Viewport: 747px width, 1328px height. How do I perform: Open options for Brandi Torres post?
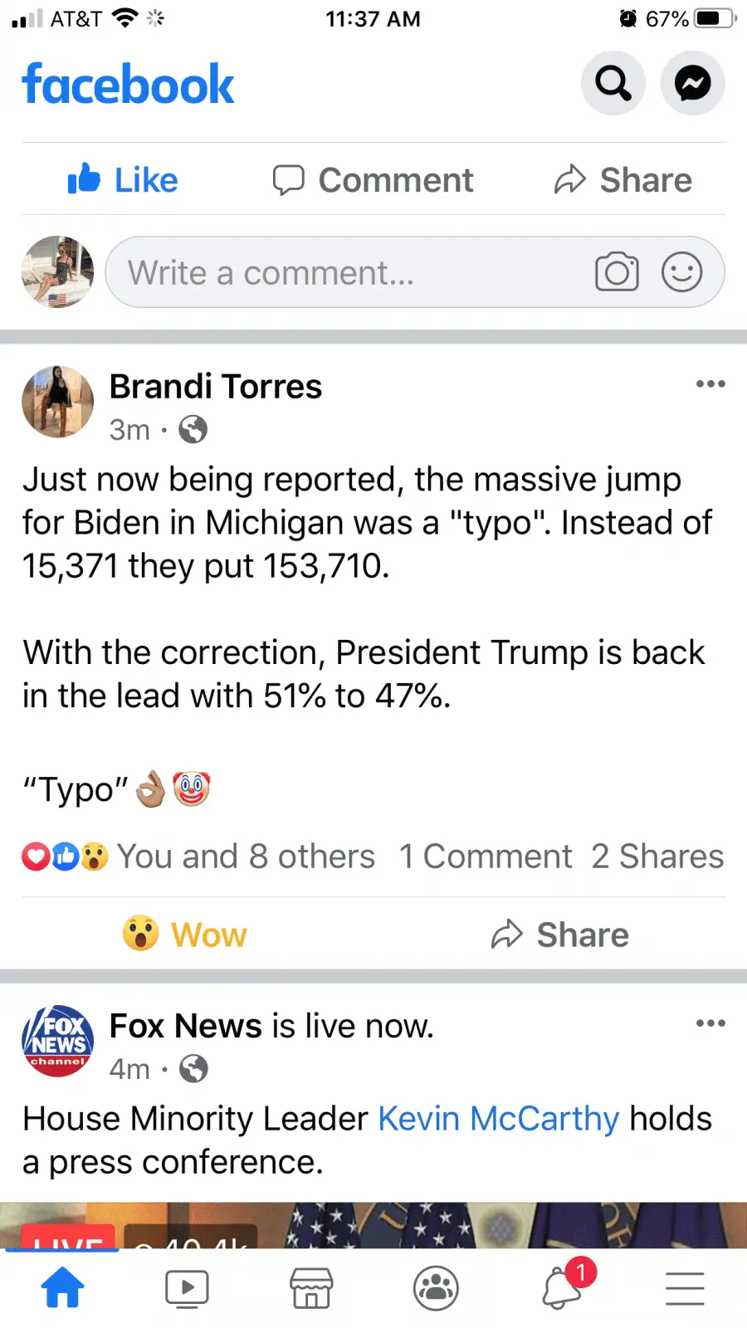710,384
